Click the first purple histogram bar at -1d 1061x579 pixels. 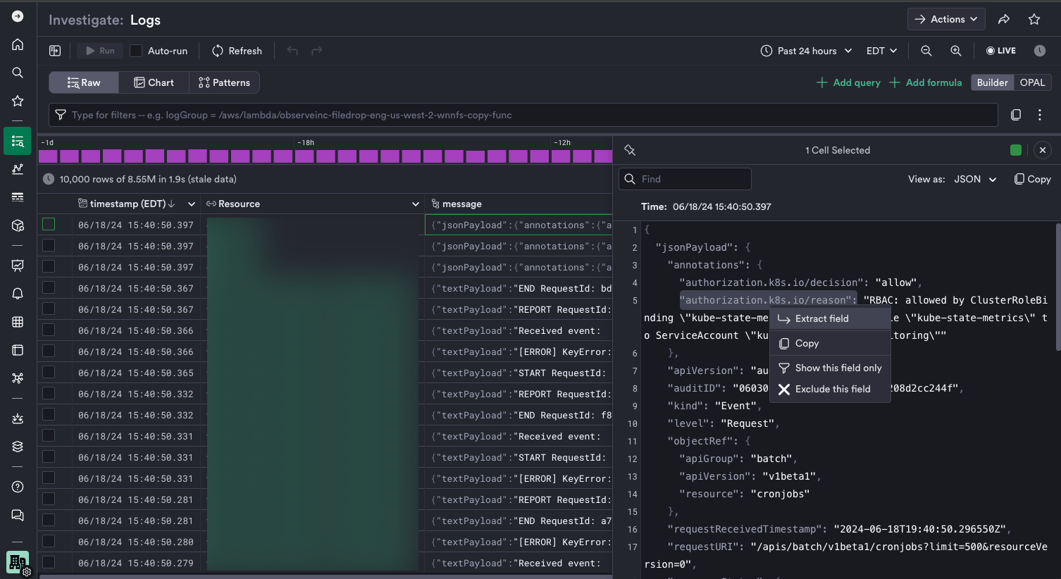click(x=49, y=156)
